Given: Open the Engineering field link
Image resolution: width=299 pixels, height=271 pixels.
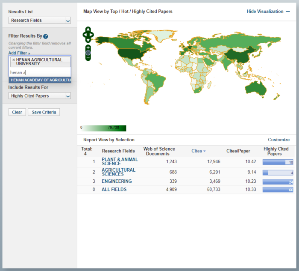Looking at the screenshot, I should click(x=117, y=181).
